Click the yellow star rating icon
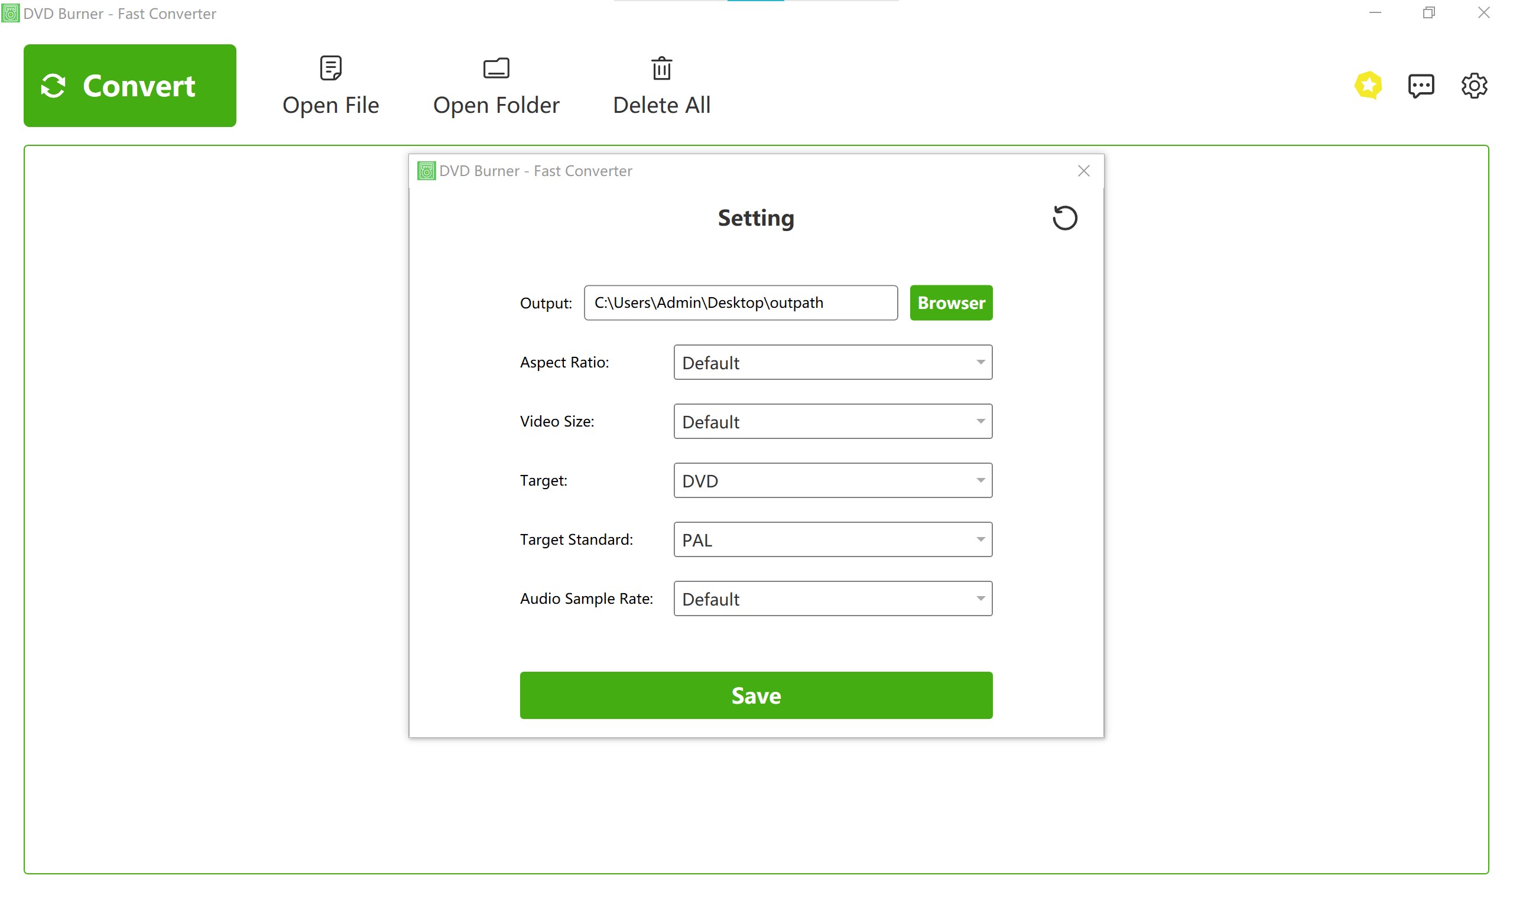 1368,85
